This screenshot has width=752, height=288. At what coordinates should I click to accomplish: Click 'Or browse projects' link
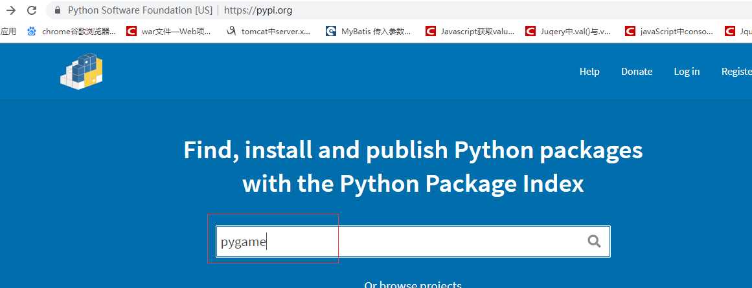tap(413, 284)
